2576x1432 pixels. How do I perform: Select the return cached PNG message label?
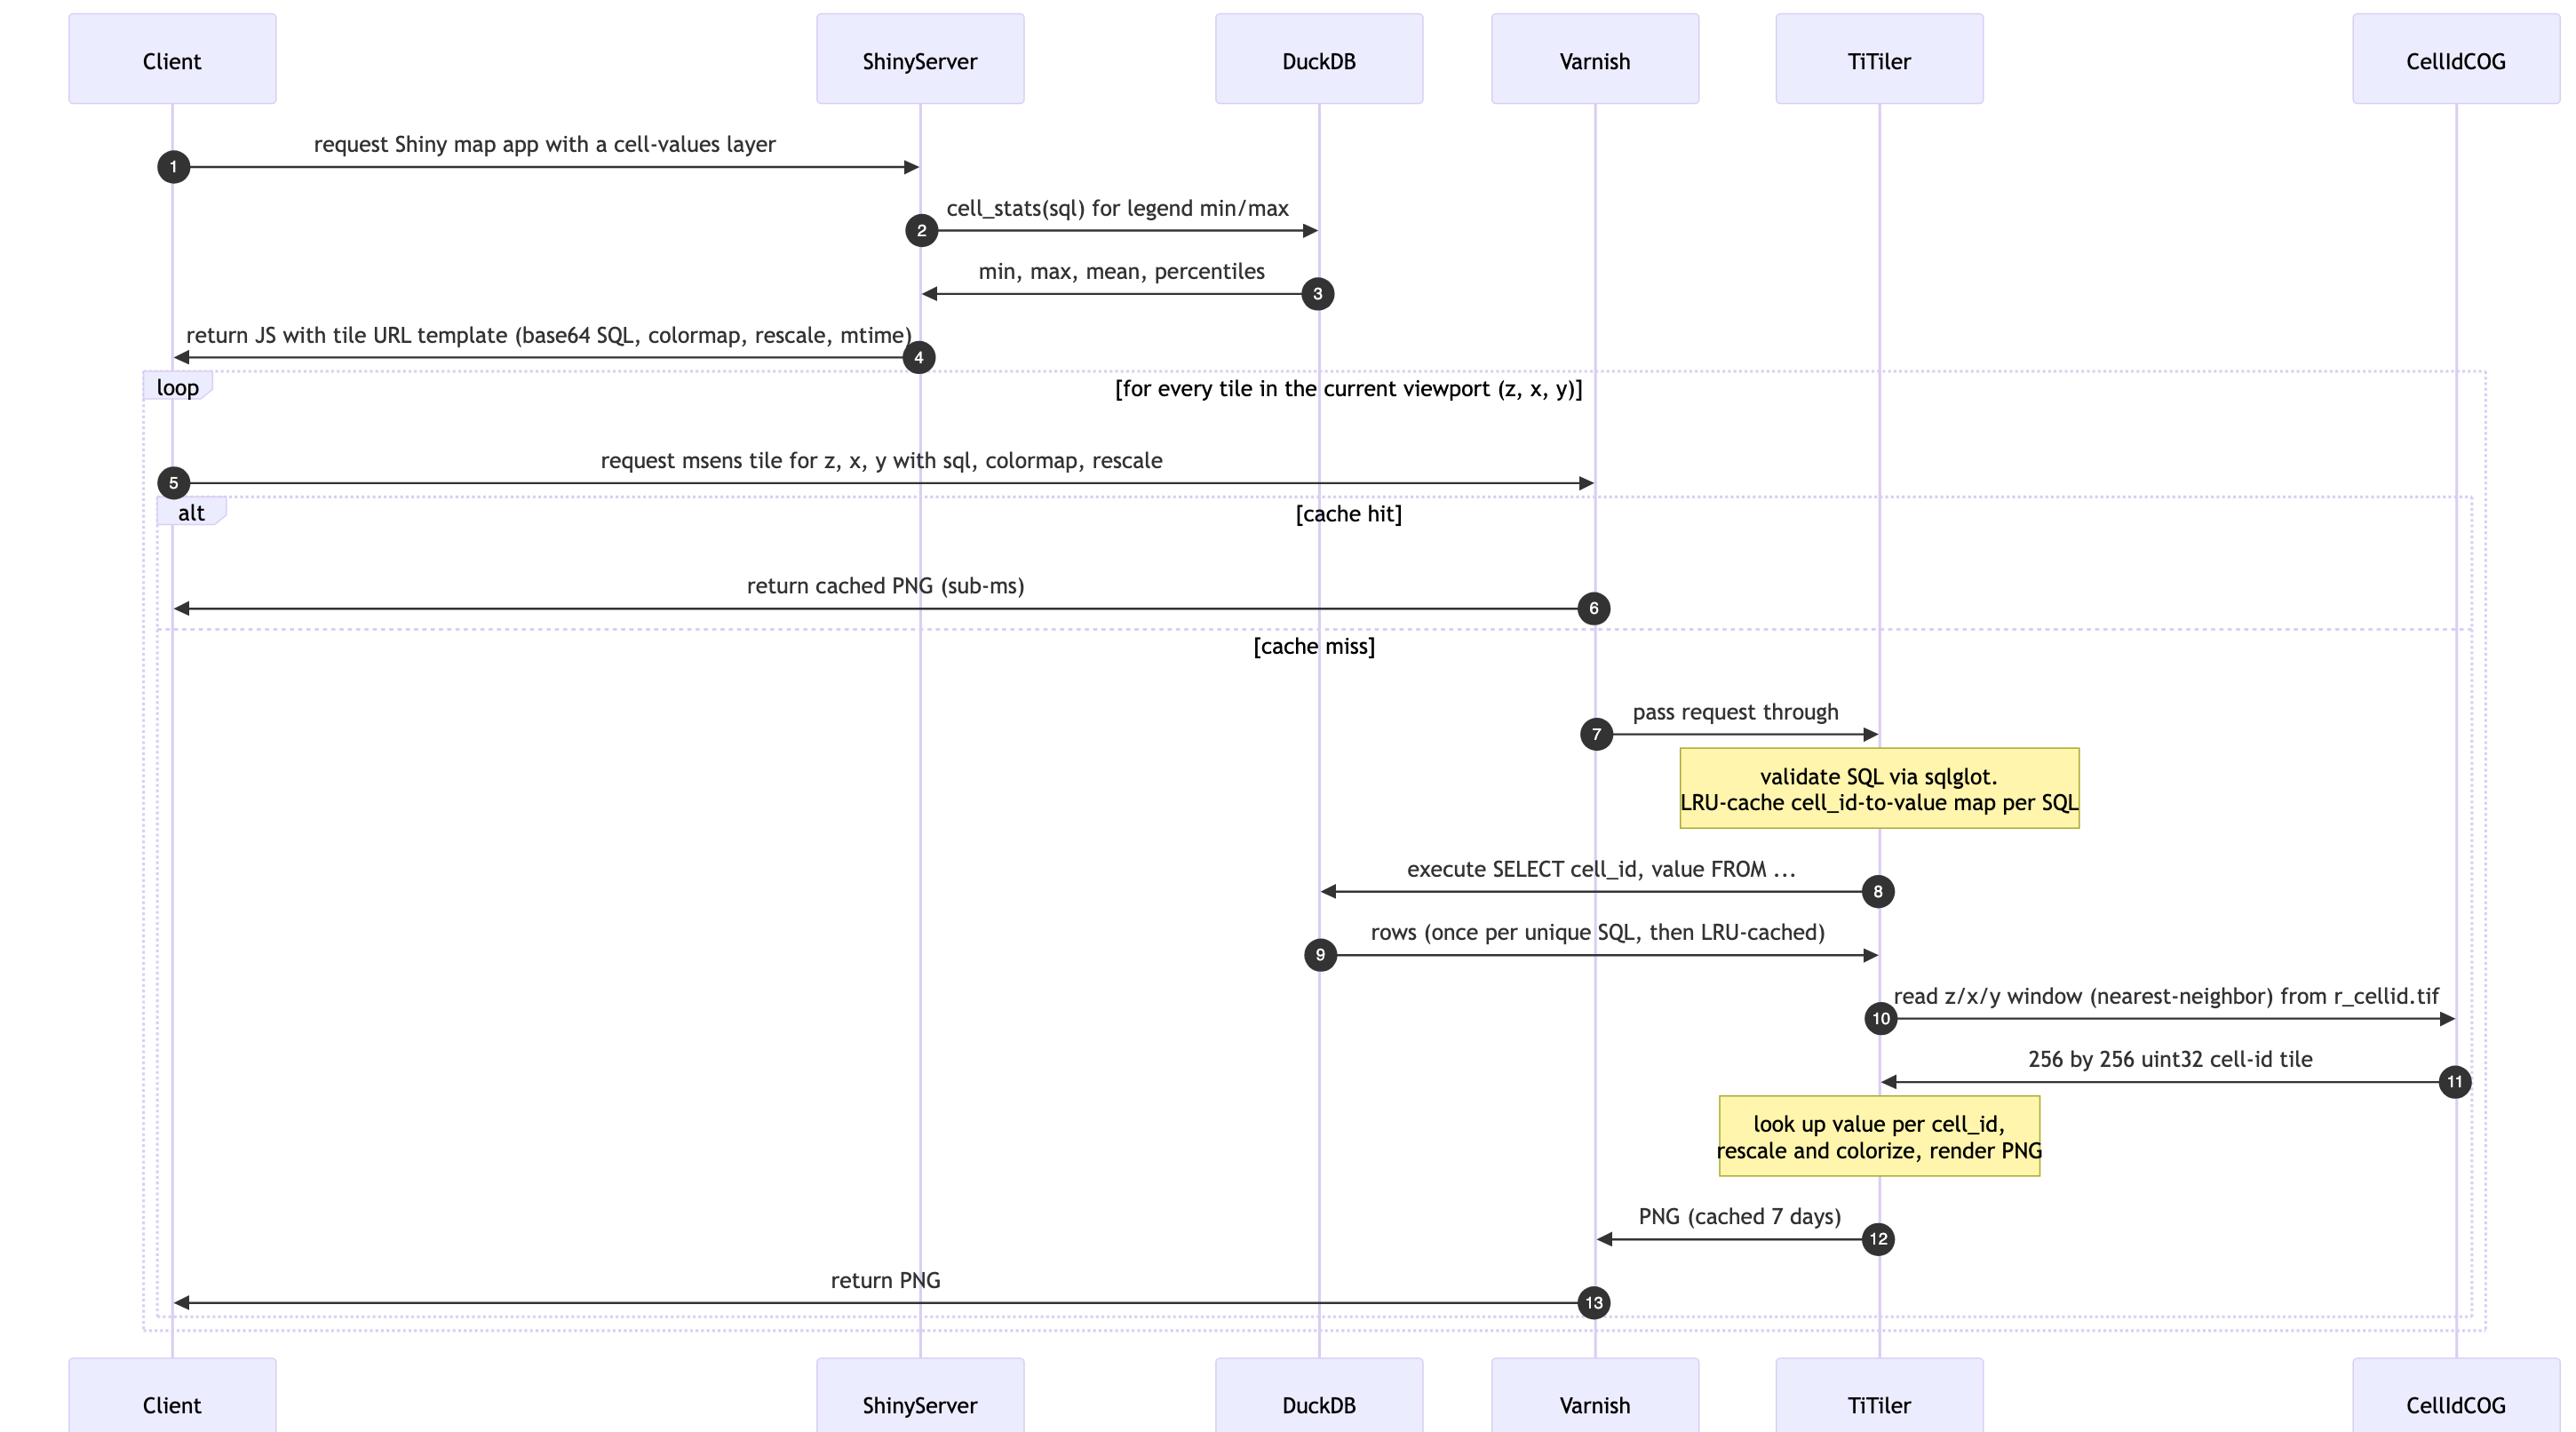point(885,586)
